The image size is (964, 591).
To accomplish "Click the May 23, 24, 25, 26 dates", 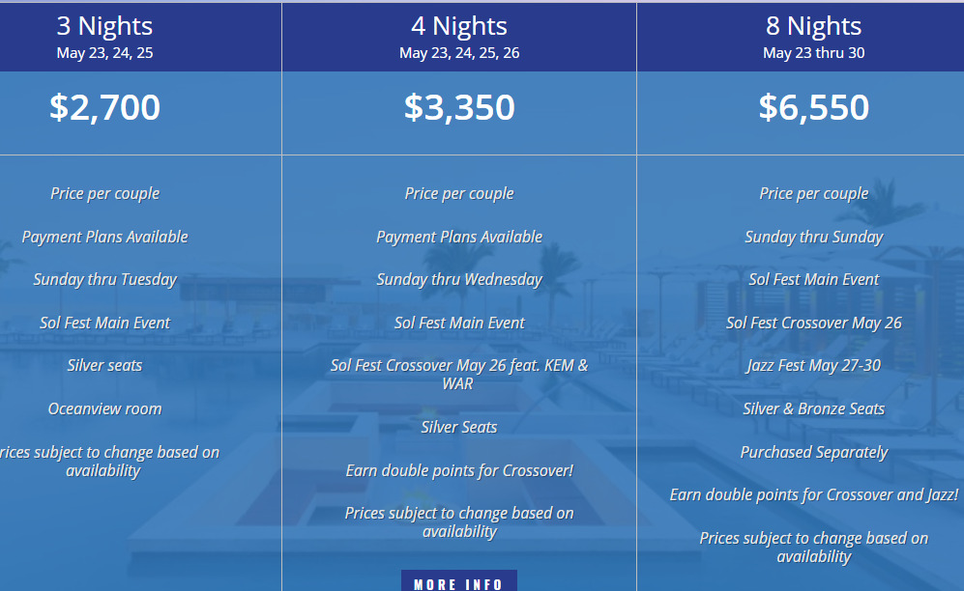I will 459,53.
